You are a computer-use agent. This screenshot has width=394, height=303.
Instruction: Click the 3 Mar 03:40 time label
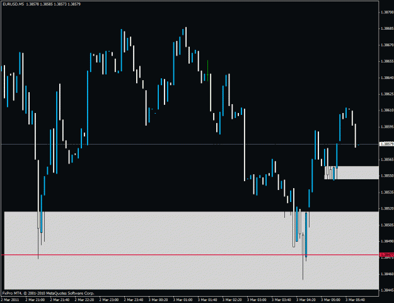tap(281, 300)
